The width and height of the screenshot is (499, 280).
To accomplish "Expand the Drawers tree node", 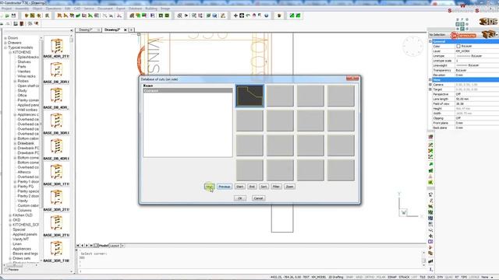I will 5,43.
